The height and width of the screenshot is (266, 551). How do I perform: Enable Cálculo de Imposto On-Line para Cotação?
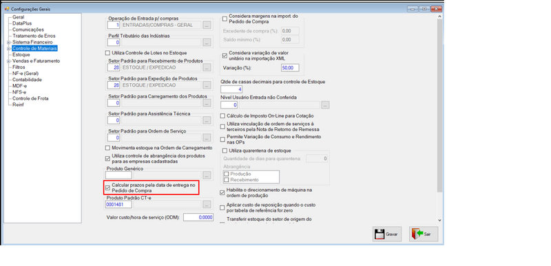222,115
